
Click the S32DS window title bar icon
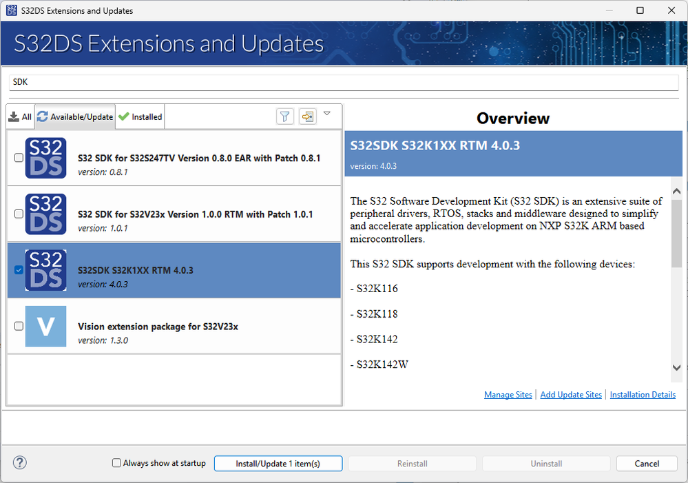click(12, 10)
